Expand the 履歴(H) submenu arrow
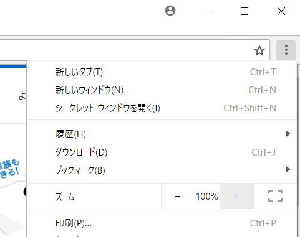Screen dimensions: 300x237 tap(288, 134)
